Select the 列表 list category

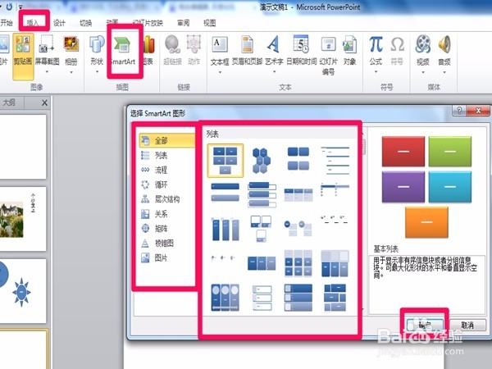click(167, 155)
